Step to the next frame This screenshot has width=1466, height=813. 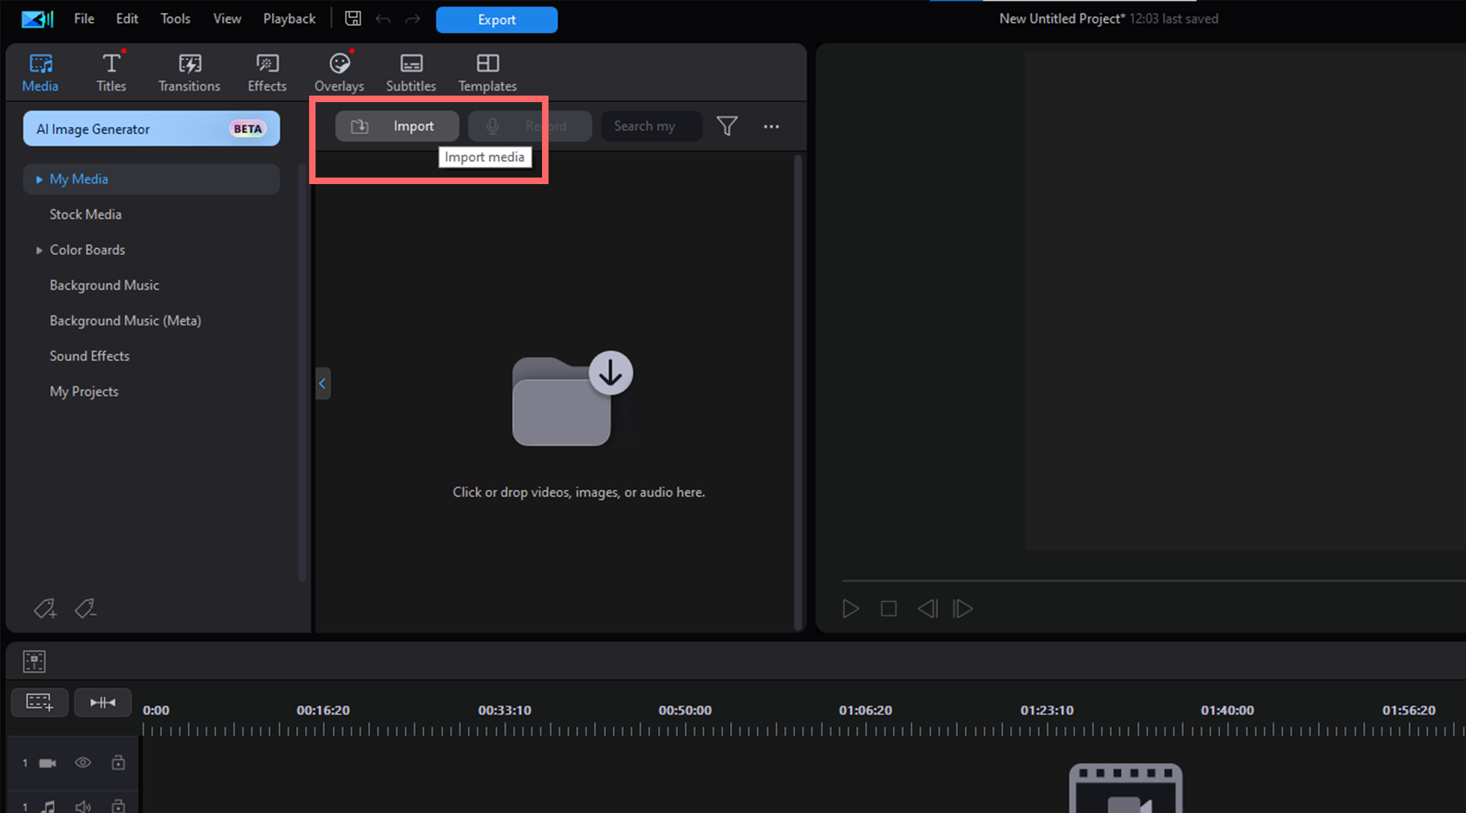point(962,609)
